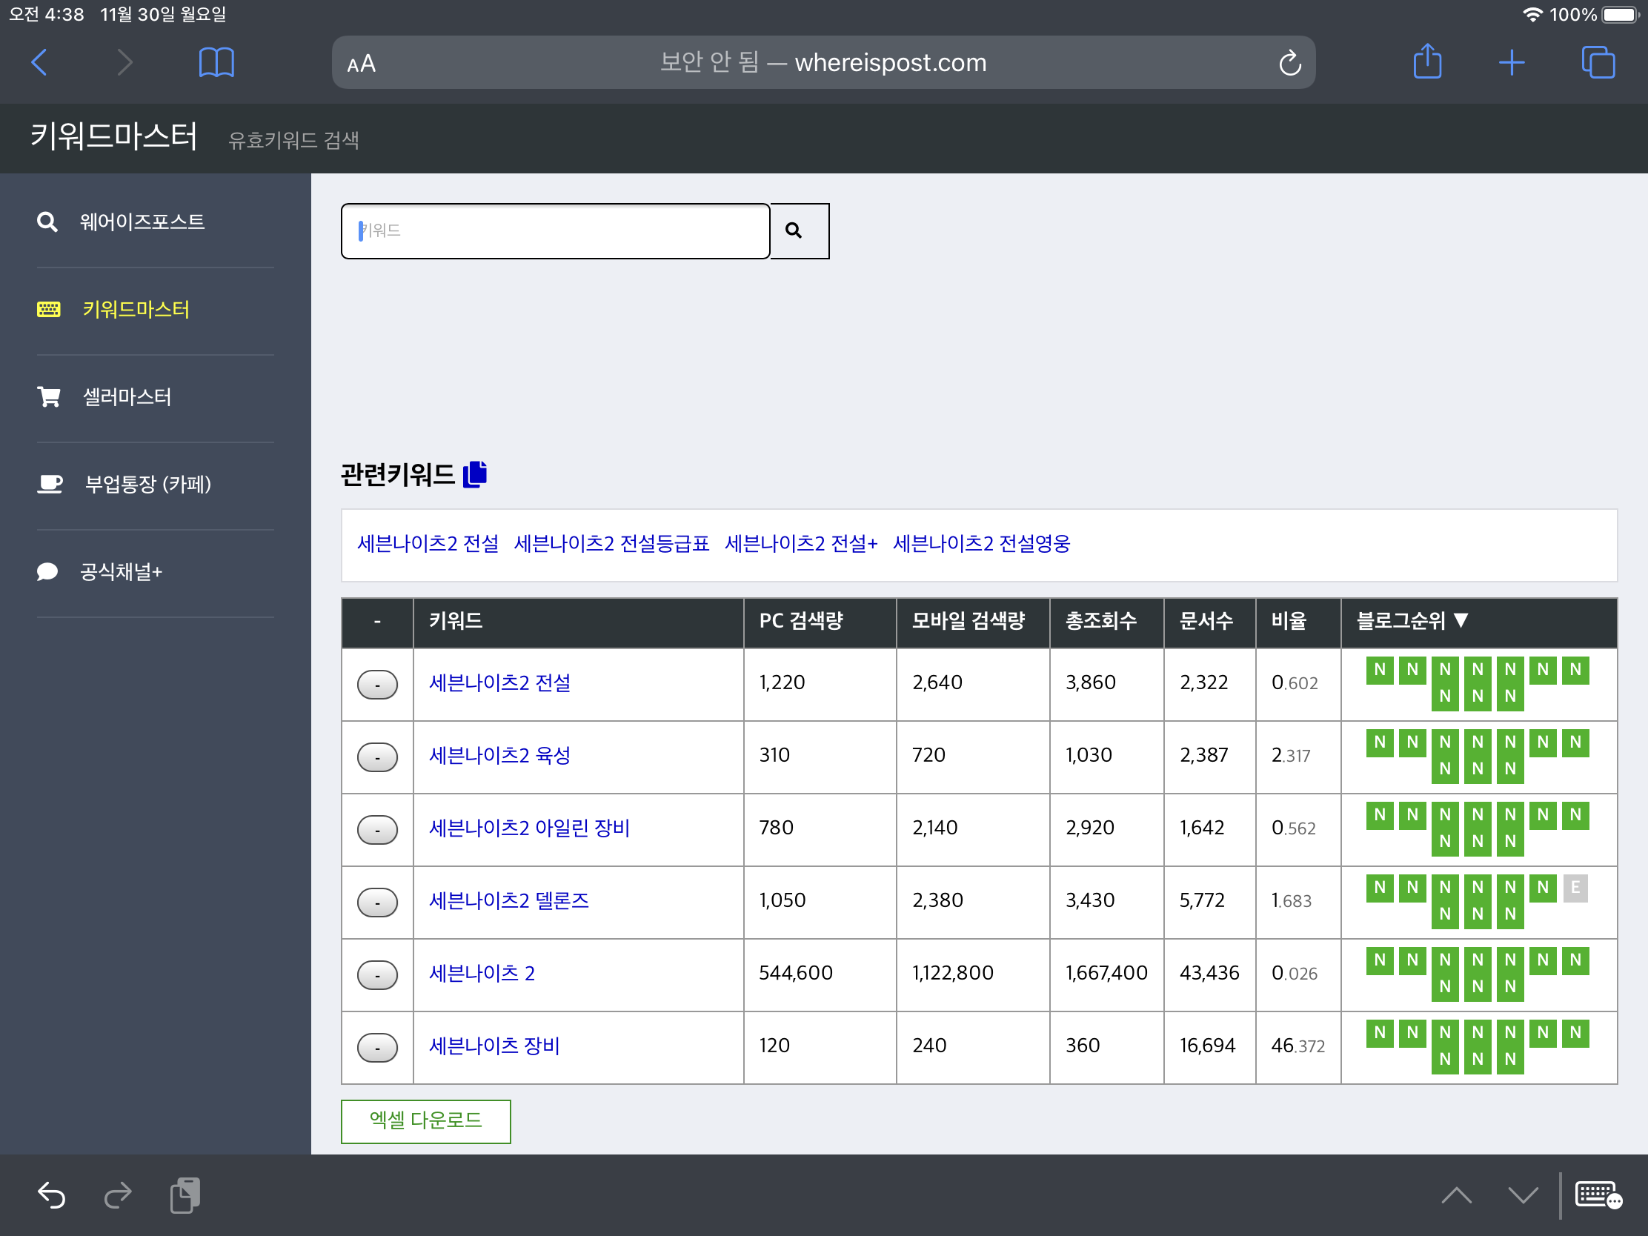1648x1236 pixels.
Task: Open Safari bookmarks book icon
Action: (x=216, y=62)
